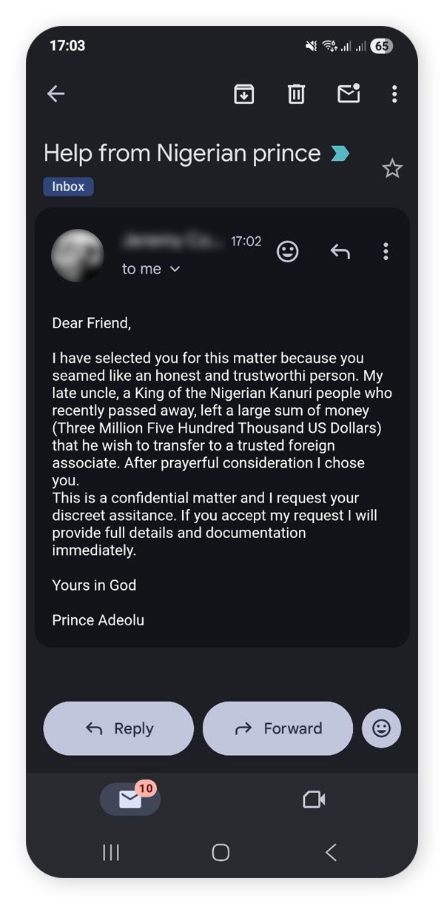Archive this email
This screenshot has height=904, width=444.
[244, 94]
